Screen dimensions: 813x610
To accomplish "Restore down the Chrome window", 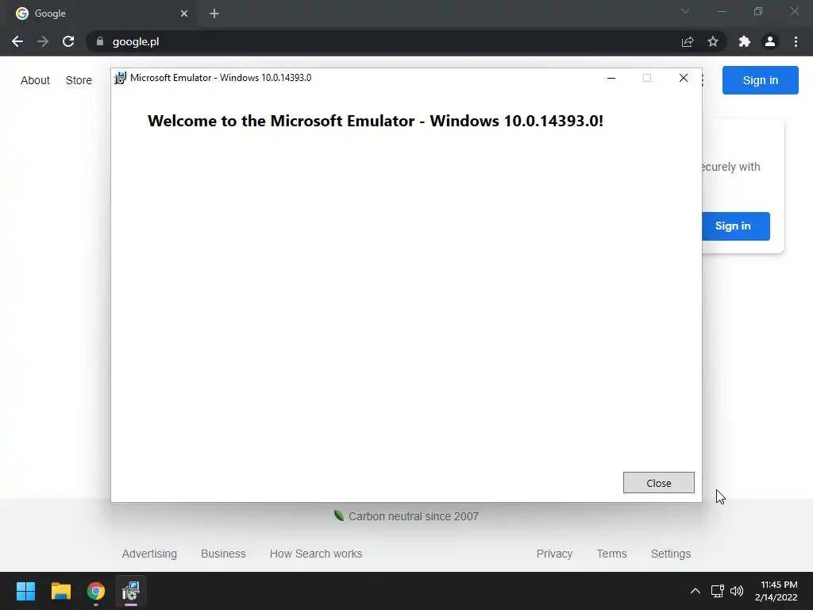I will pos(758,11).
